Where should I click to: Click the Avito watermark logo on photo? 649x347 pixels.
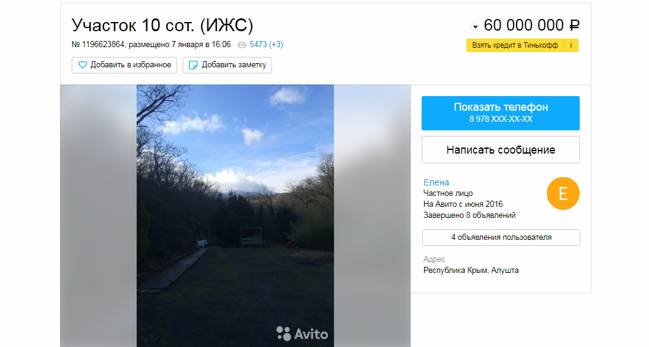(302, 334)
